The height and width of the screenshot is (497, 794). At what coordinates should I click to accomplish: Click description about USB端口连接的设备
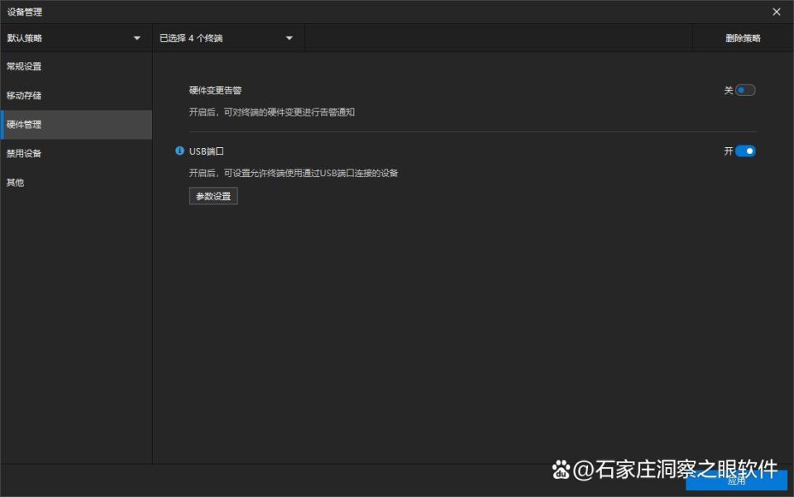coord(293,173)
